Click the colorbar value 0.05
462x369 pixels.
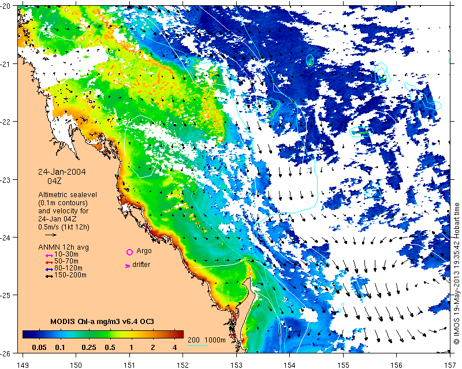[x=39, y=348]
